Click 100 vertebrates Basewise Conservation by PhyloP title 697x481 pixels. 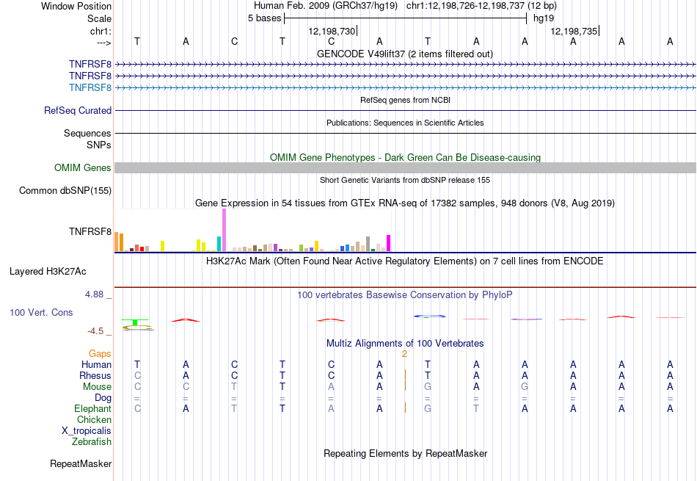(x=404, y=294)
